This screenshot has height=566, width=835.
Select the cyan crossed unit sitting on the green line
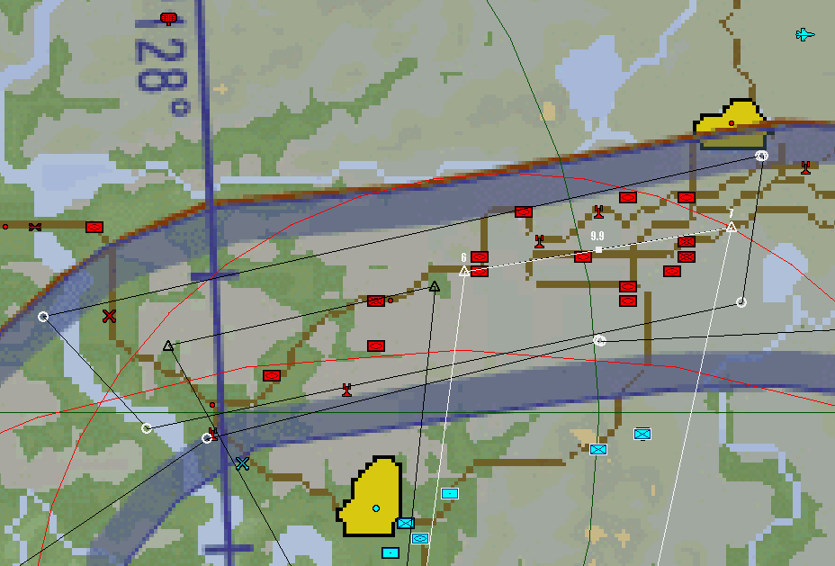(x=598, y=449)
